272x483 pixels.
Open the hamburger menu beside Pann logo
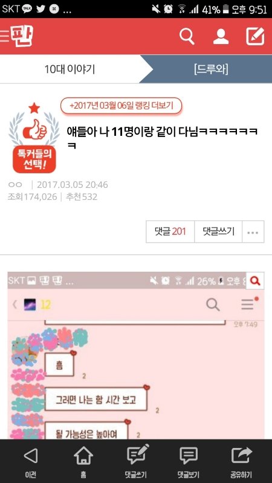pos(4,36)
